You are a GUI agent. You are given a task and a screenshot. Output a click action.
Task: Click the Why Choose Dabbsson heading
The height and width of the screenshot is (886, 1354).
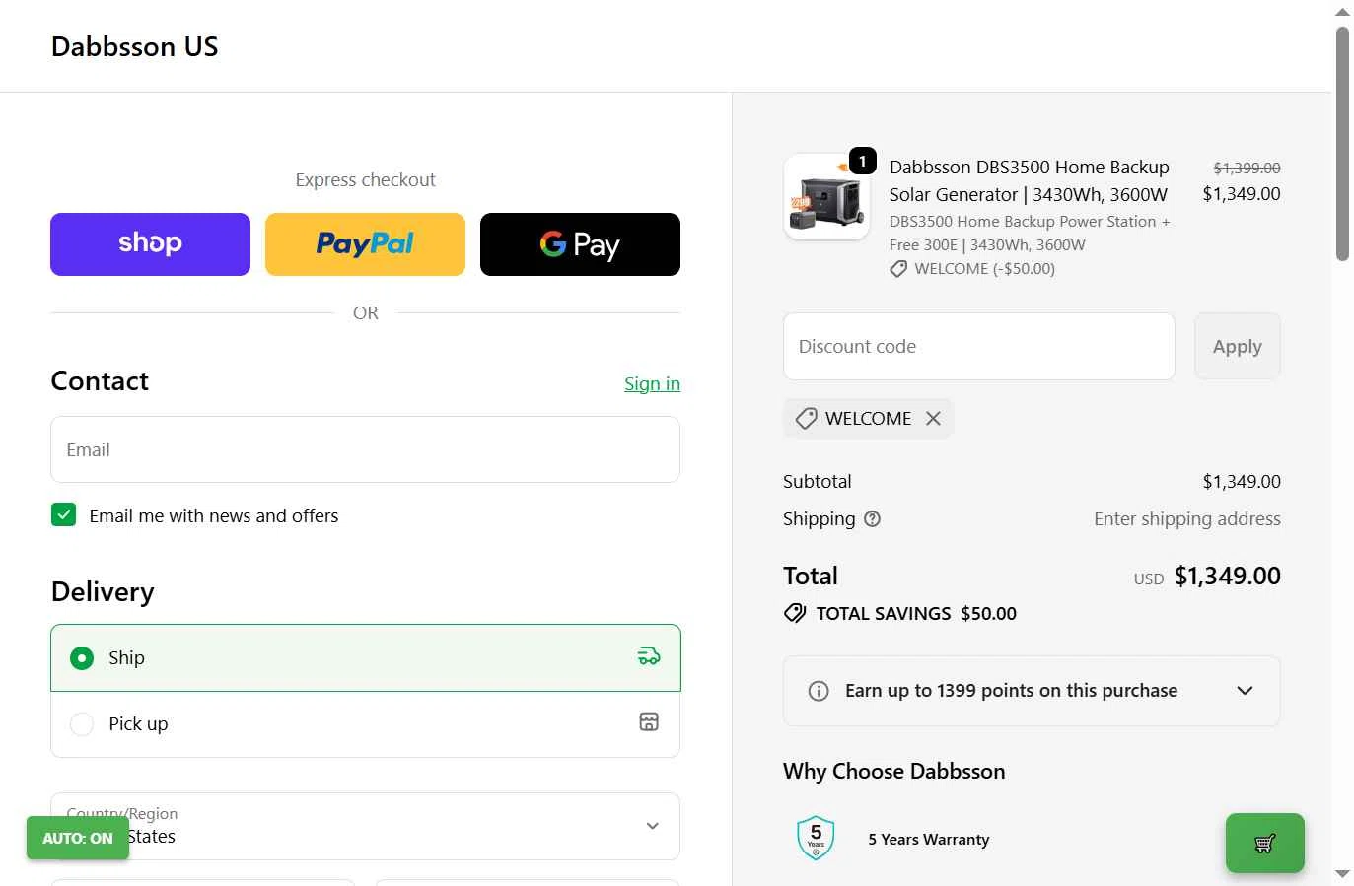click(894, 771)
